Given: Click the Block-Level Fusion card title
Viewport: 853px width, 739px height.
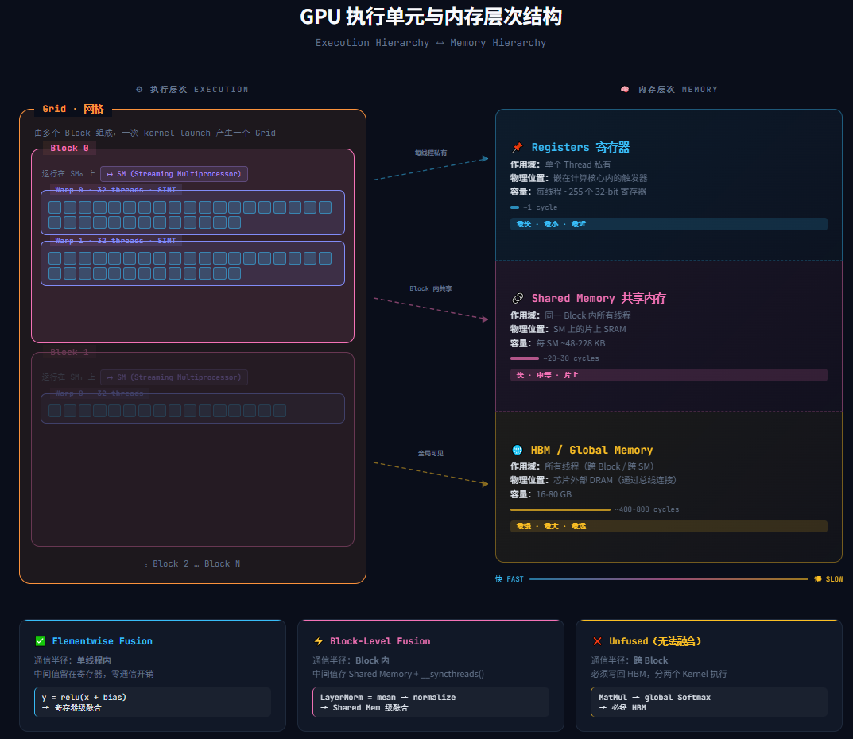Looking at the screenshot, I should point(380,641).
